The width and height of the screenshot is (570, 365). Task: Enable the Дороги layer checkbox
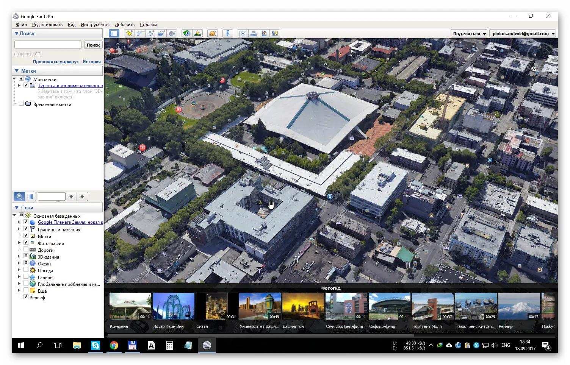[x=26, y=250]
